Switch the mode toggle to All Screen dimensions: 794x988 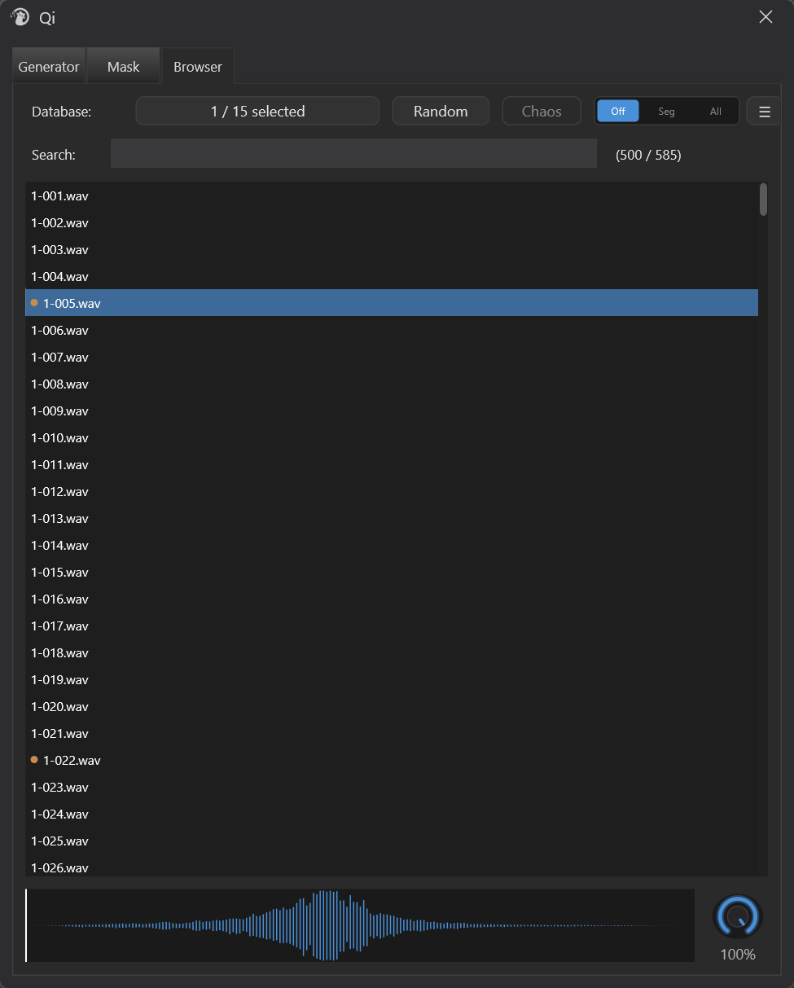coord(715,112)
